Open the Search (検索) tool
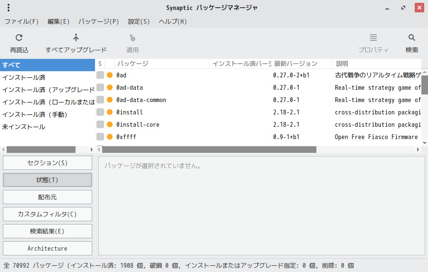The height and width of the screenshot is (272, 428). coord(412,38)
